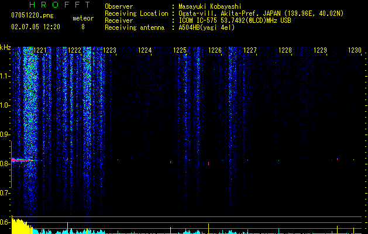Screen dimensions: 368x234
Task: Select the ICOM IC-575 receiver details text
Action: pyautogui.click(x=235, y=20)
